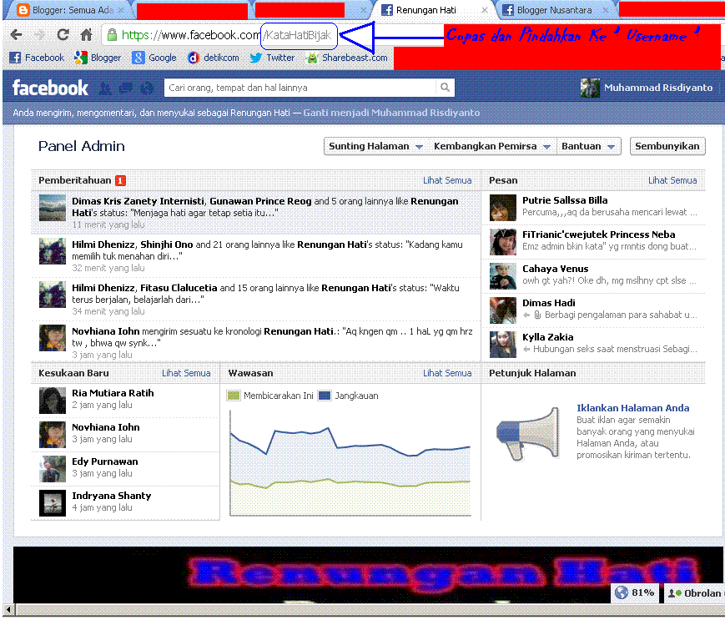Open the friend requests icon in header
725x620 pixels.
[x=105, y=88]
